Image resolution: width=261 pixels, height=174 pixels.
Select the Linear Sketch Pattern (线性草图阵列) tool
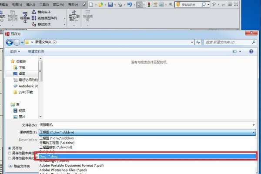44,18
